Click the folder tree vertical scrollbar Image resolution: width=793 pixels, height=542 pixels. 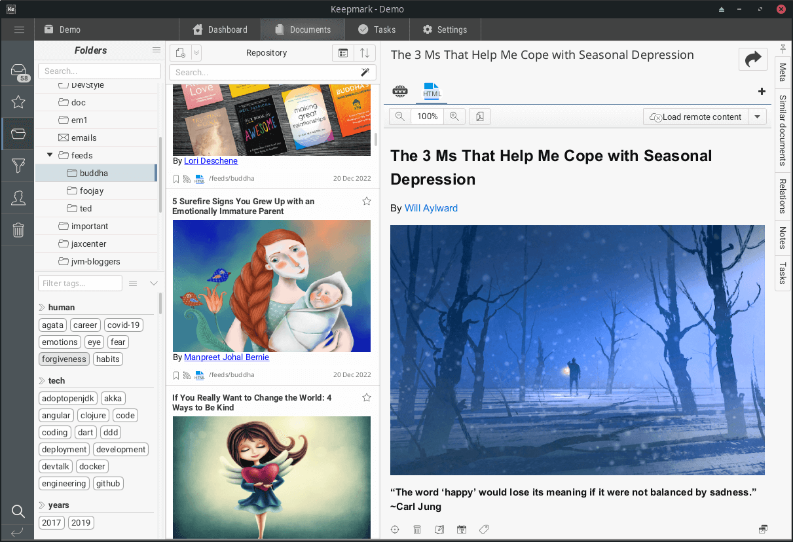160,173
